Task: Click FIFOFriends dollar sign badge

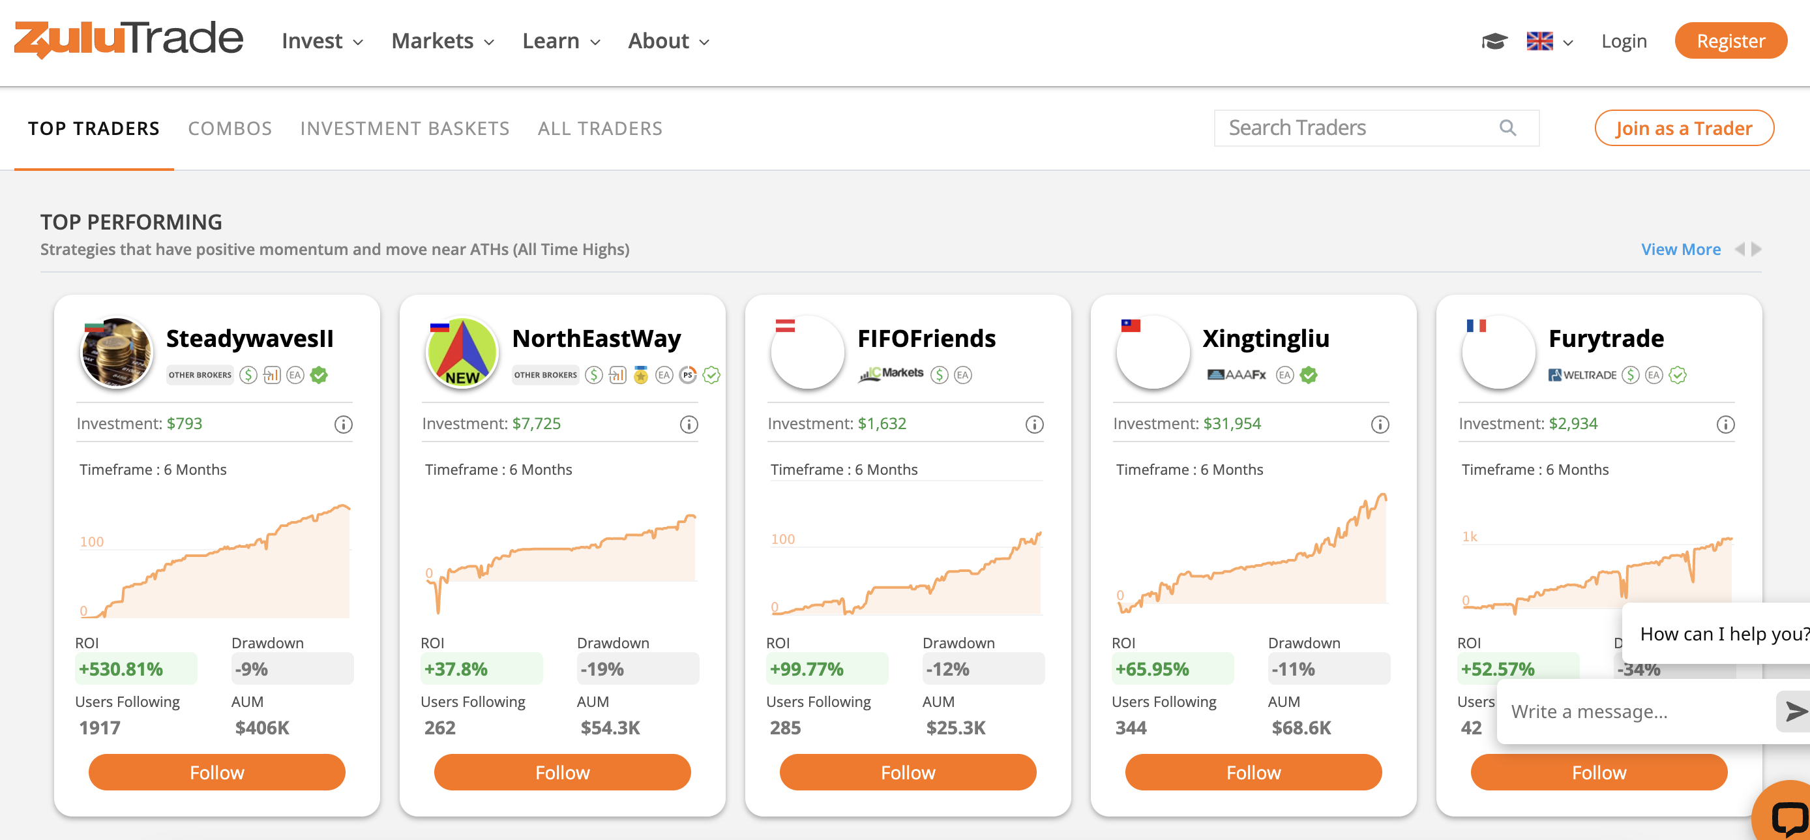Action: (940, 374)
